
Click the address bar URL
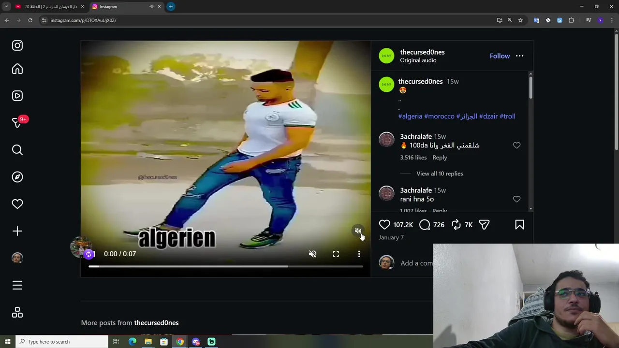[83, 20]
